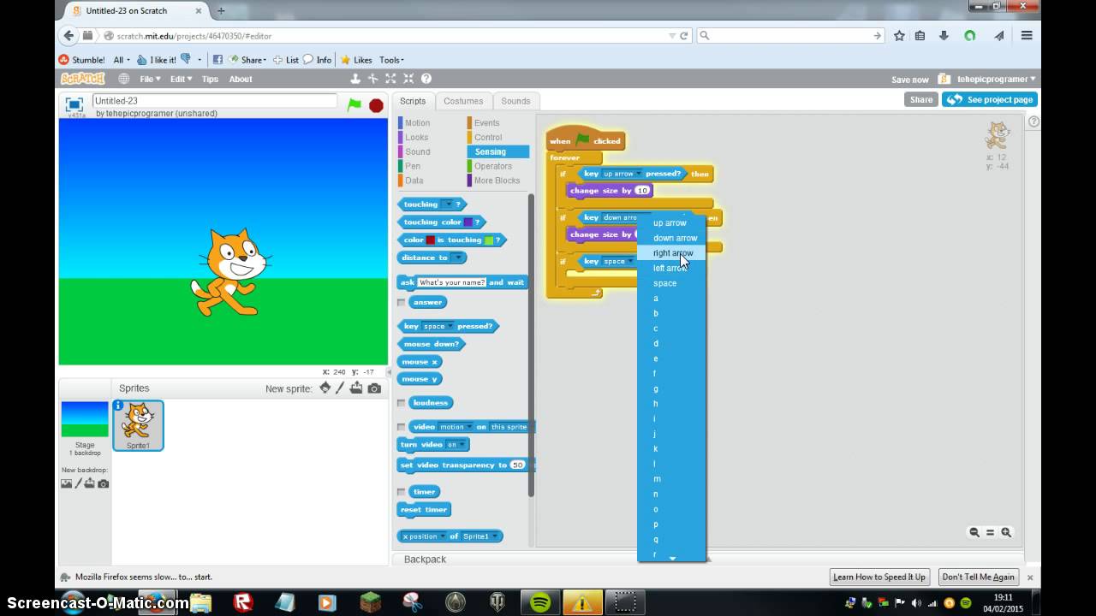Click the red stop sign button
1096x616 pixels.
coord(376,105)
